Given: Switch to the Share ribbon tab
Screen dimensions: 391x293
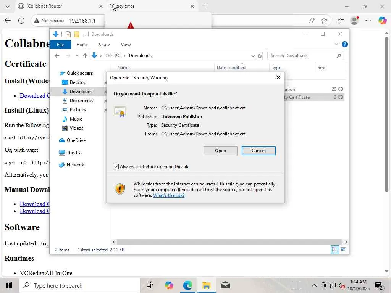Looking at the screenshot, I should 104,45.
